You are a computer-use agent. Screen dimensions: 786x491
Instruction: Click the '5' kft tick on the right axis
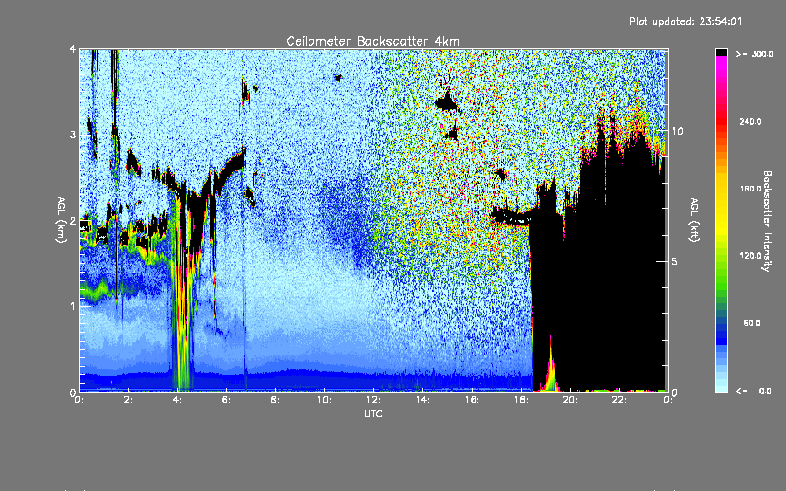point(675,262)
